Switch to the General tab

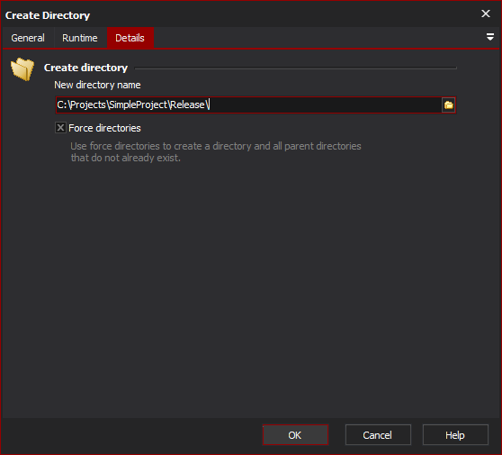pyautogui.click(x=28, y=38)
